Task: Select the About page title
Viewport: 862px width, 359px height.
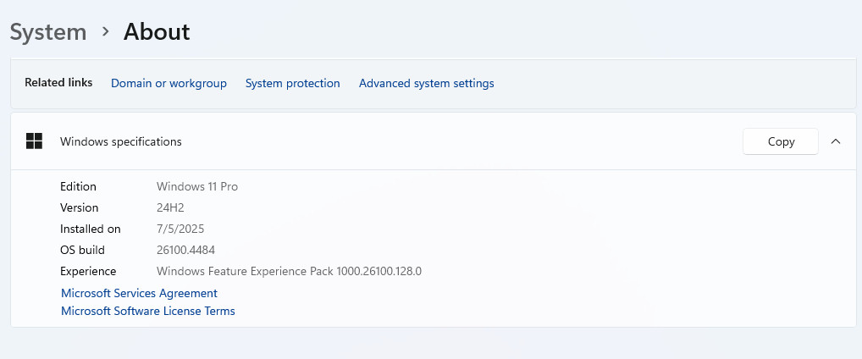Action: (x=157, y=32)
